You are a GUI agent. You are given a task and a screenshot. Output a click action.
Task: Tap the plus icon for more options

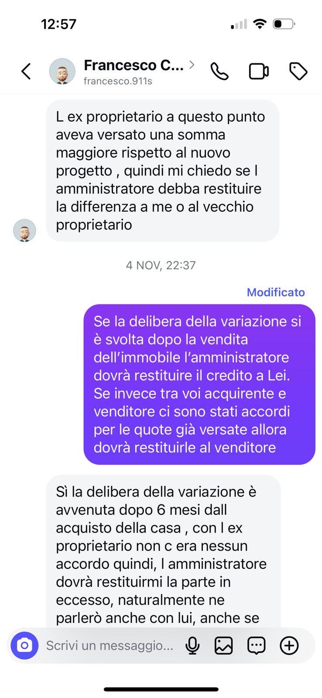click(x=289, y=645)
